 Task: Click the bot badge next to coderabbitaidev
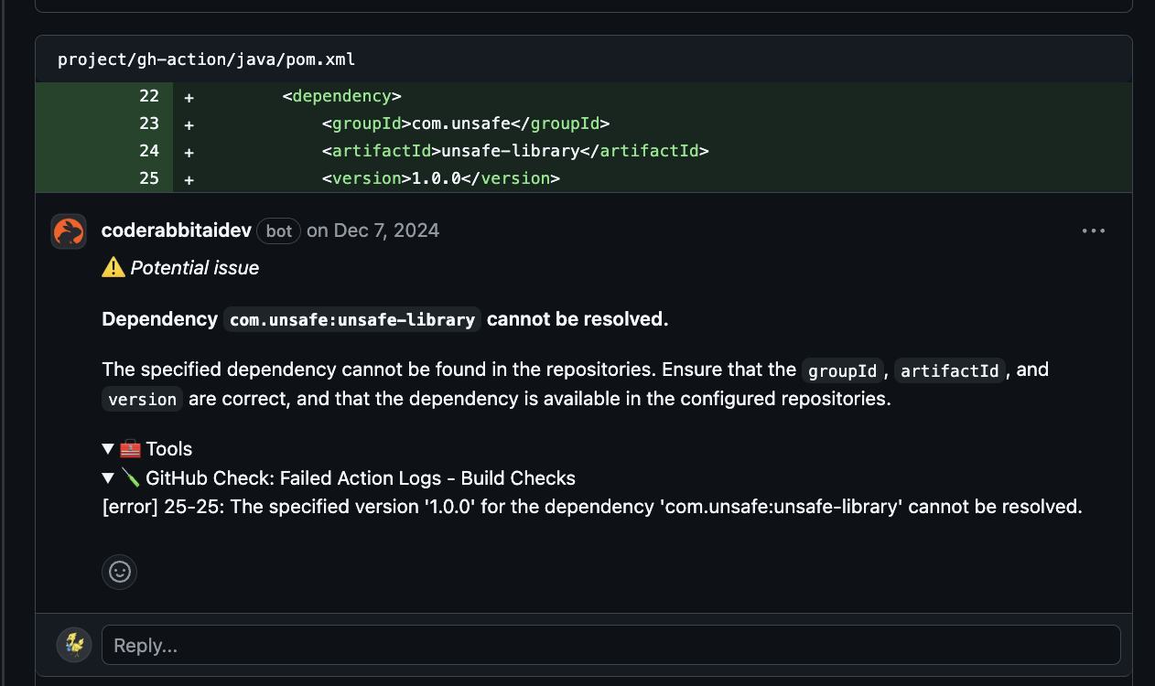pos(278,230)
